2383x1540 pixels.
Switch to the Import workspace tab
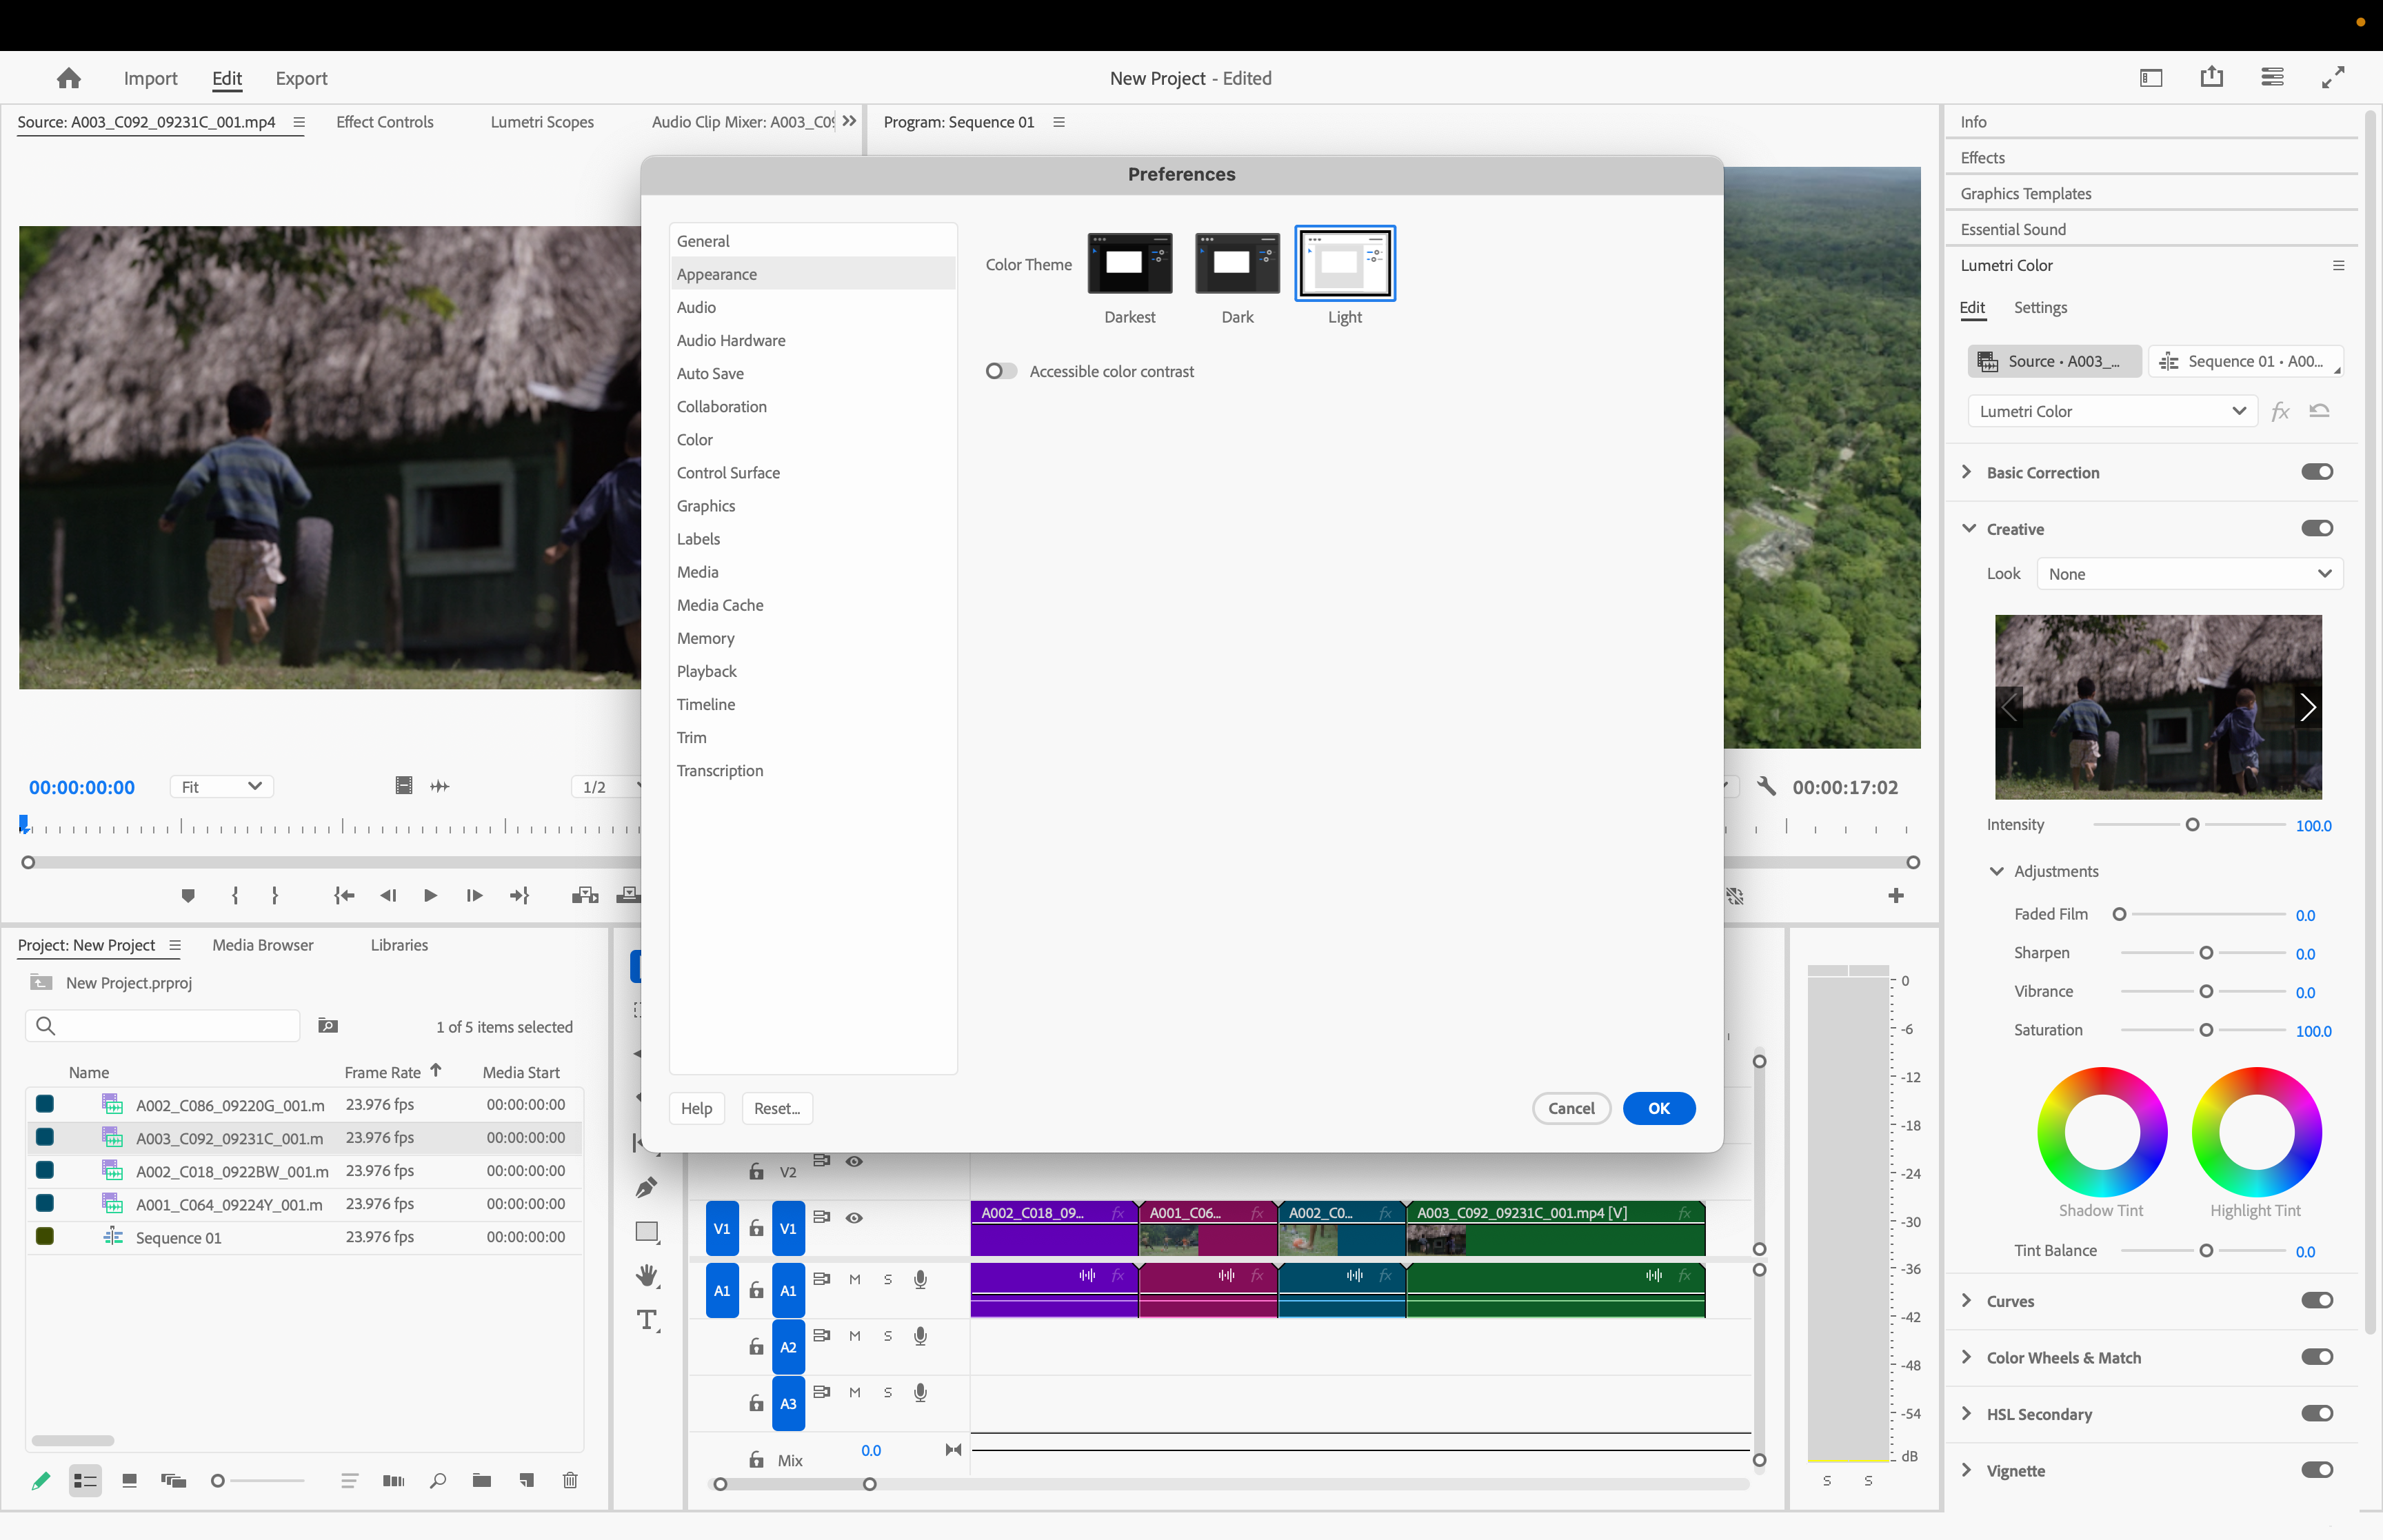(150, 78)
